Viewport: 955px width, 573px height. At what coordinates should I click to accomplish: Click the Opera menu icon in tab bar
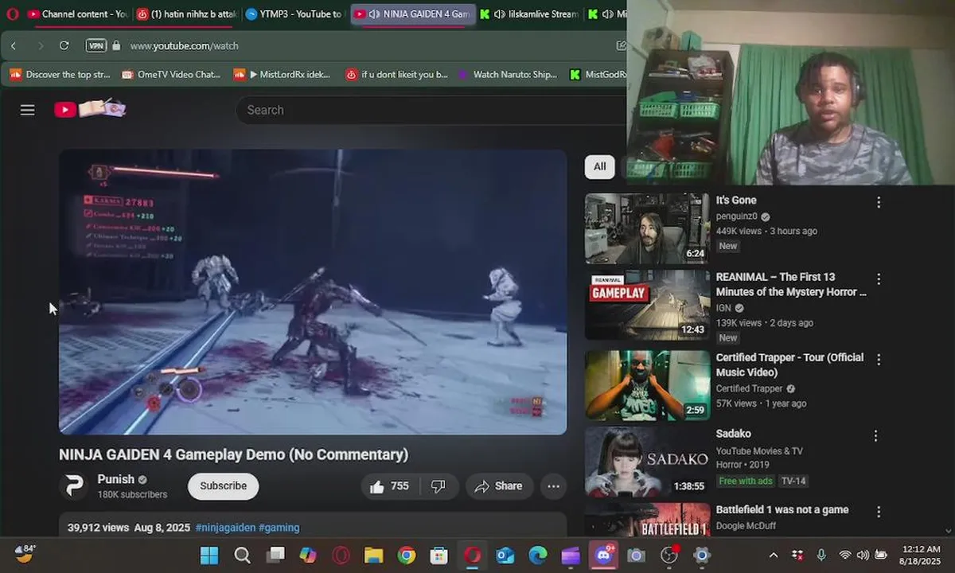pyautogui.click(x=13, y=14)
